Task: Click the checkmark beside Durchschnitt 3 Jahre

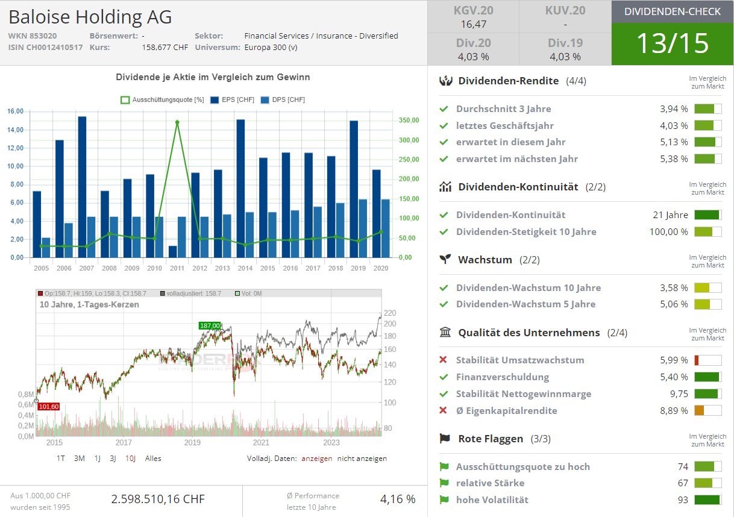Action: (x=444, y=109)
